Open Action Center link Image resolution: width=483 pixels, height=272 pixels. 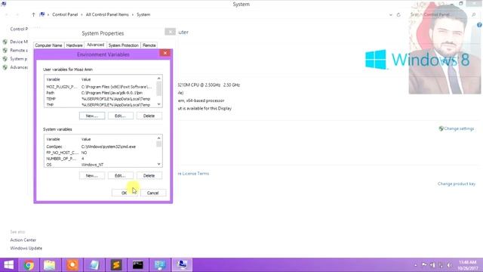(23, 240)
